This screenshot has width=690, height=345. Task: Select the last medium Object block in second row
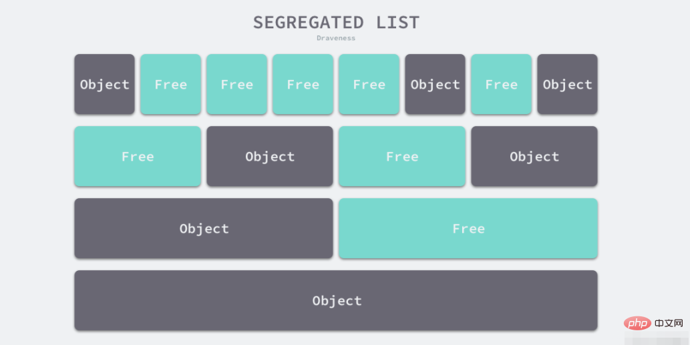(534, 156)
